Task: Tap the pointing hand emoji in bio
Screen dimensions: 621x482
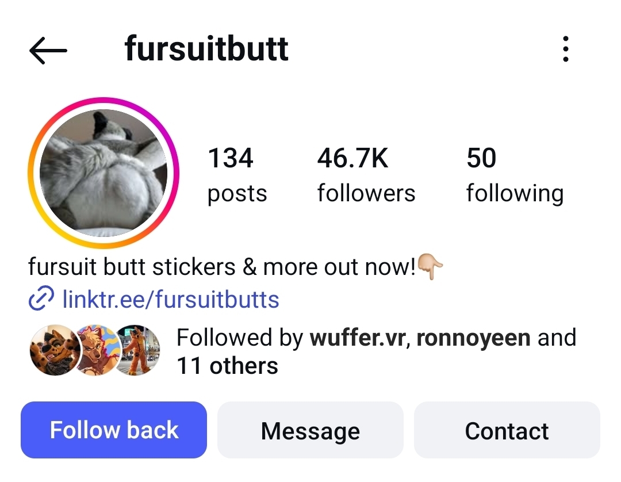Action: [430, 266]
